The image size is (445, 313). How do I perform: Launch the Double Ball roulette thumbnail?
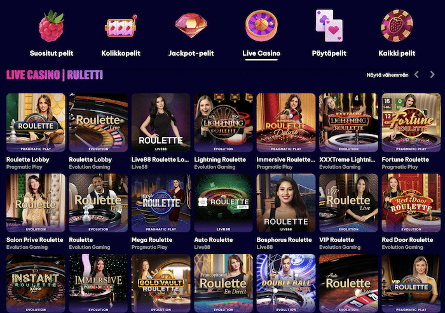286,283
